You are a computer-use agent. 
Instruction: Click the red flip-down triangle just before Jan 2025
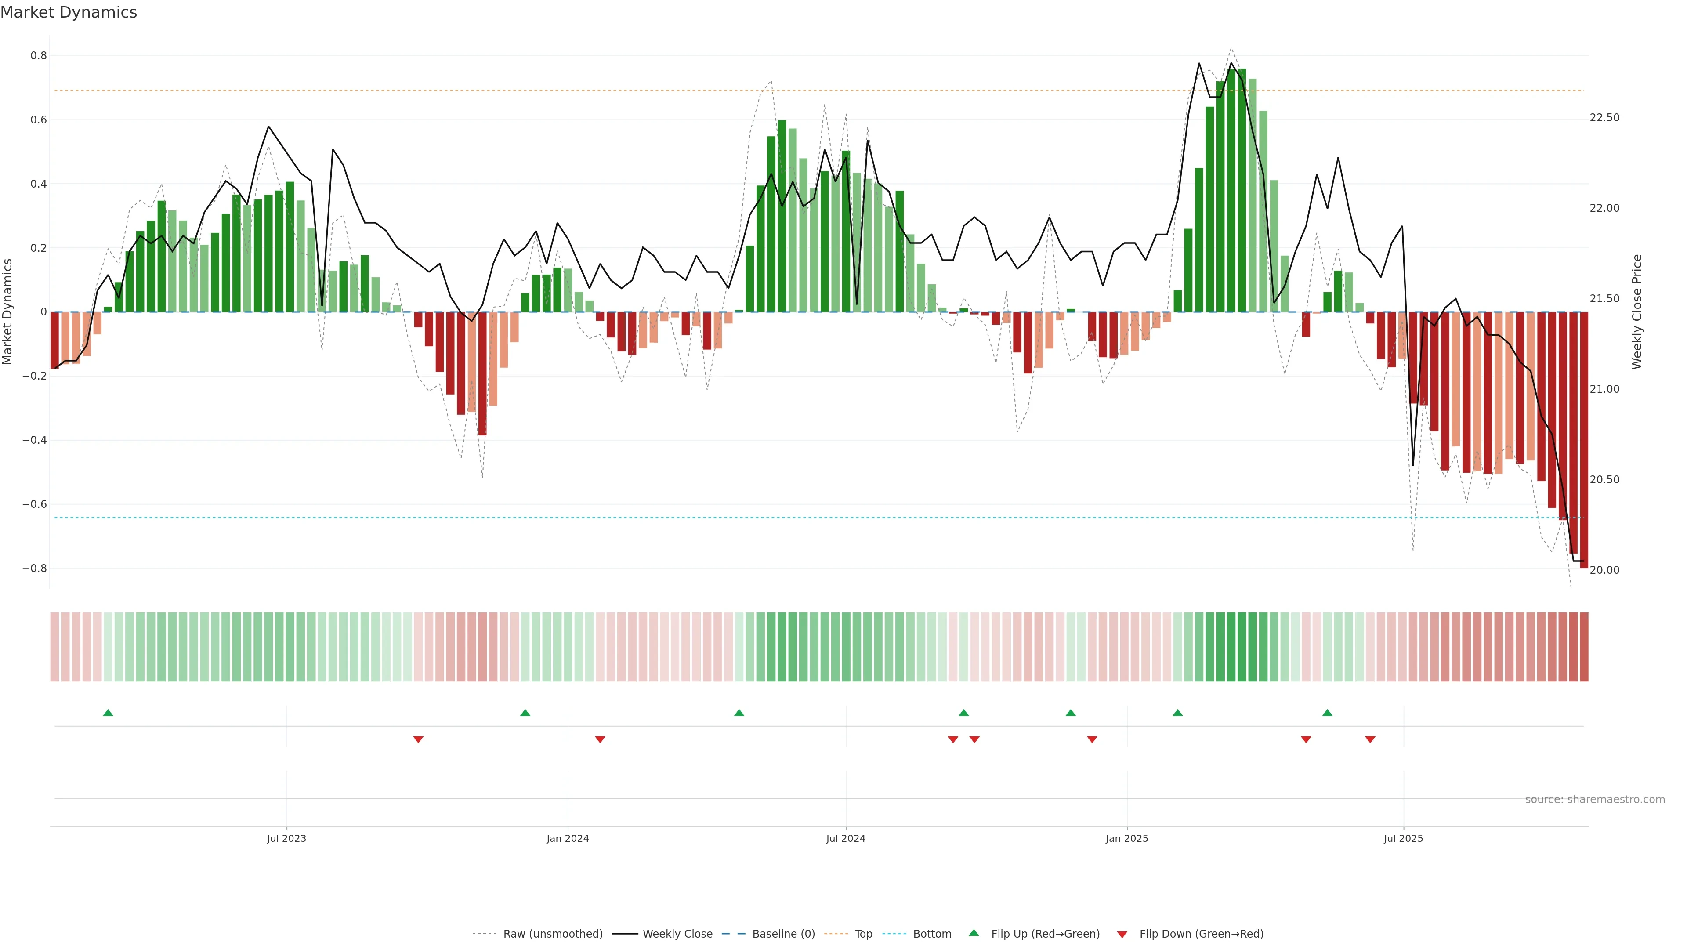1092,739
